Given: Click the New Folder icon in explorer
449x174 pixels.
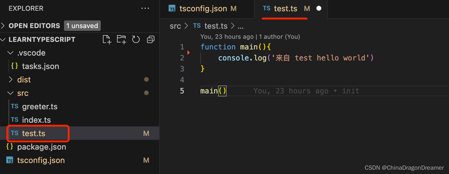Looking at the screenshot, I should [x=121, y=39].
